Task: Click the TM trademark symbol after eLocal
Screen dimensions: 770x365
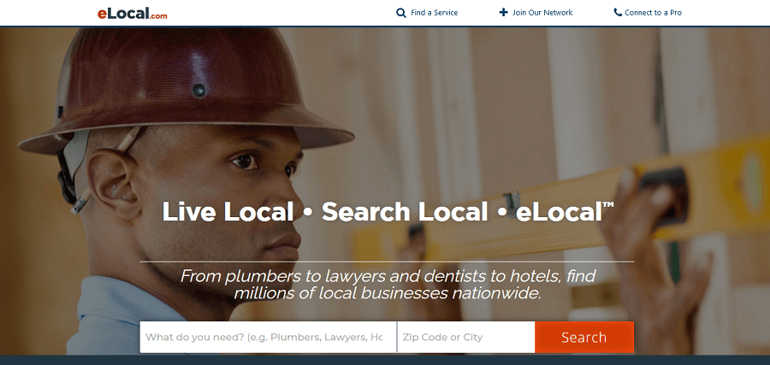Action: [608, 204]
